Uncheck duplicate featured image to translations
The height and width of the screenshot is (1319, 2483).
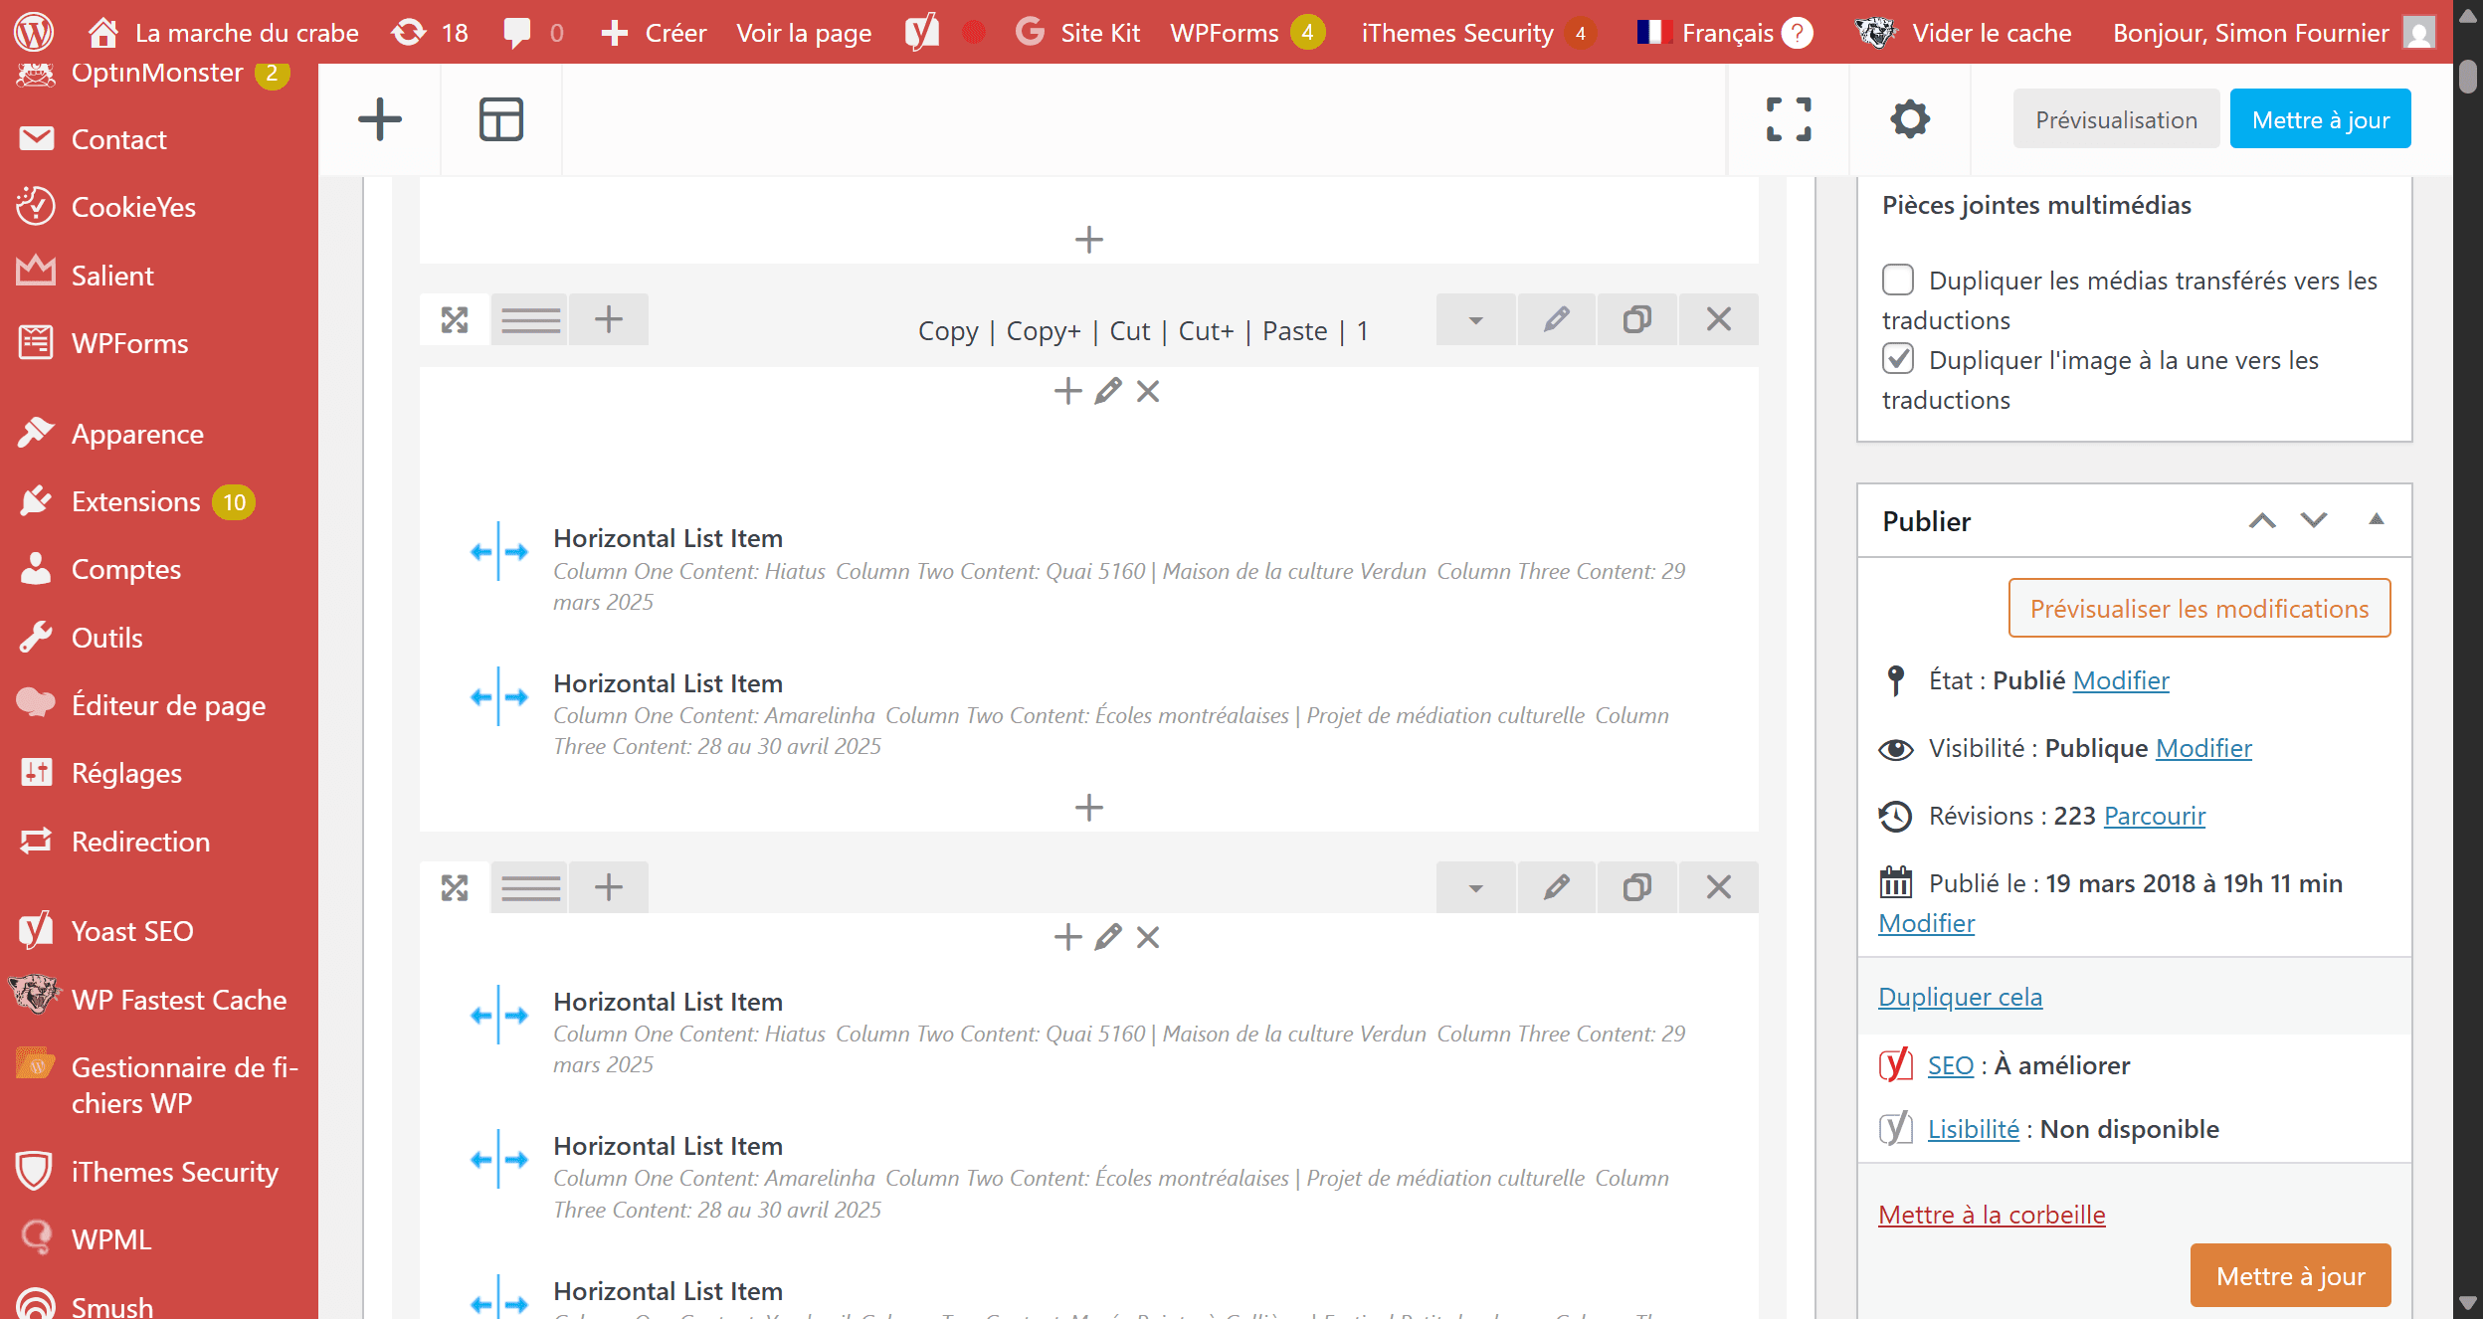(1898, 359)
